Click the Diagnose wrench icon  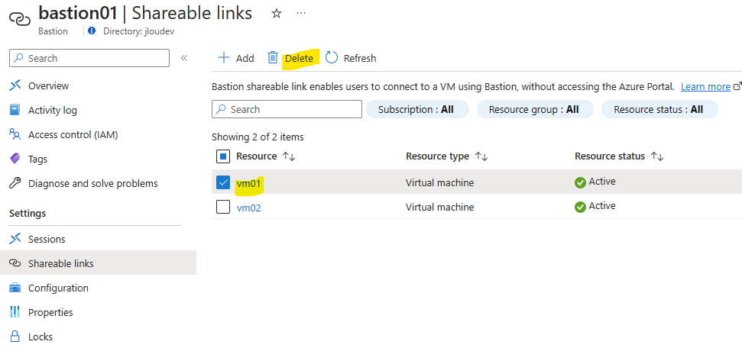(x=15, y=183)
